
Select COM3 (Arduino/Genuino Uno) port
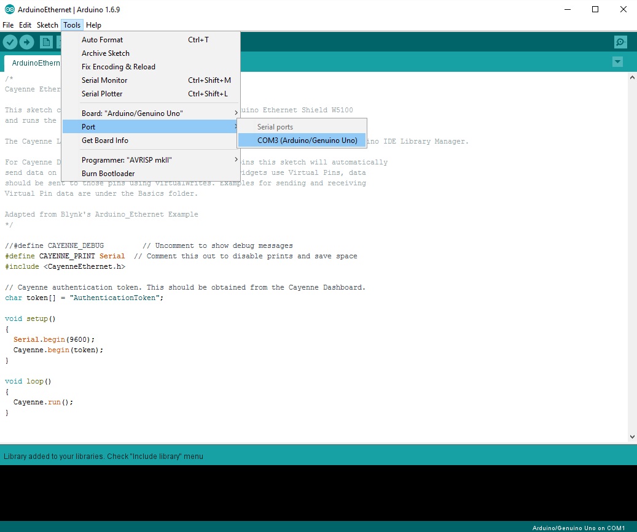pos(302,141)
